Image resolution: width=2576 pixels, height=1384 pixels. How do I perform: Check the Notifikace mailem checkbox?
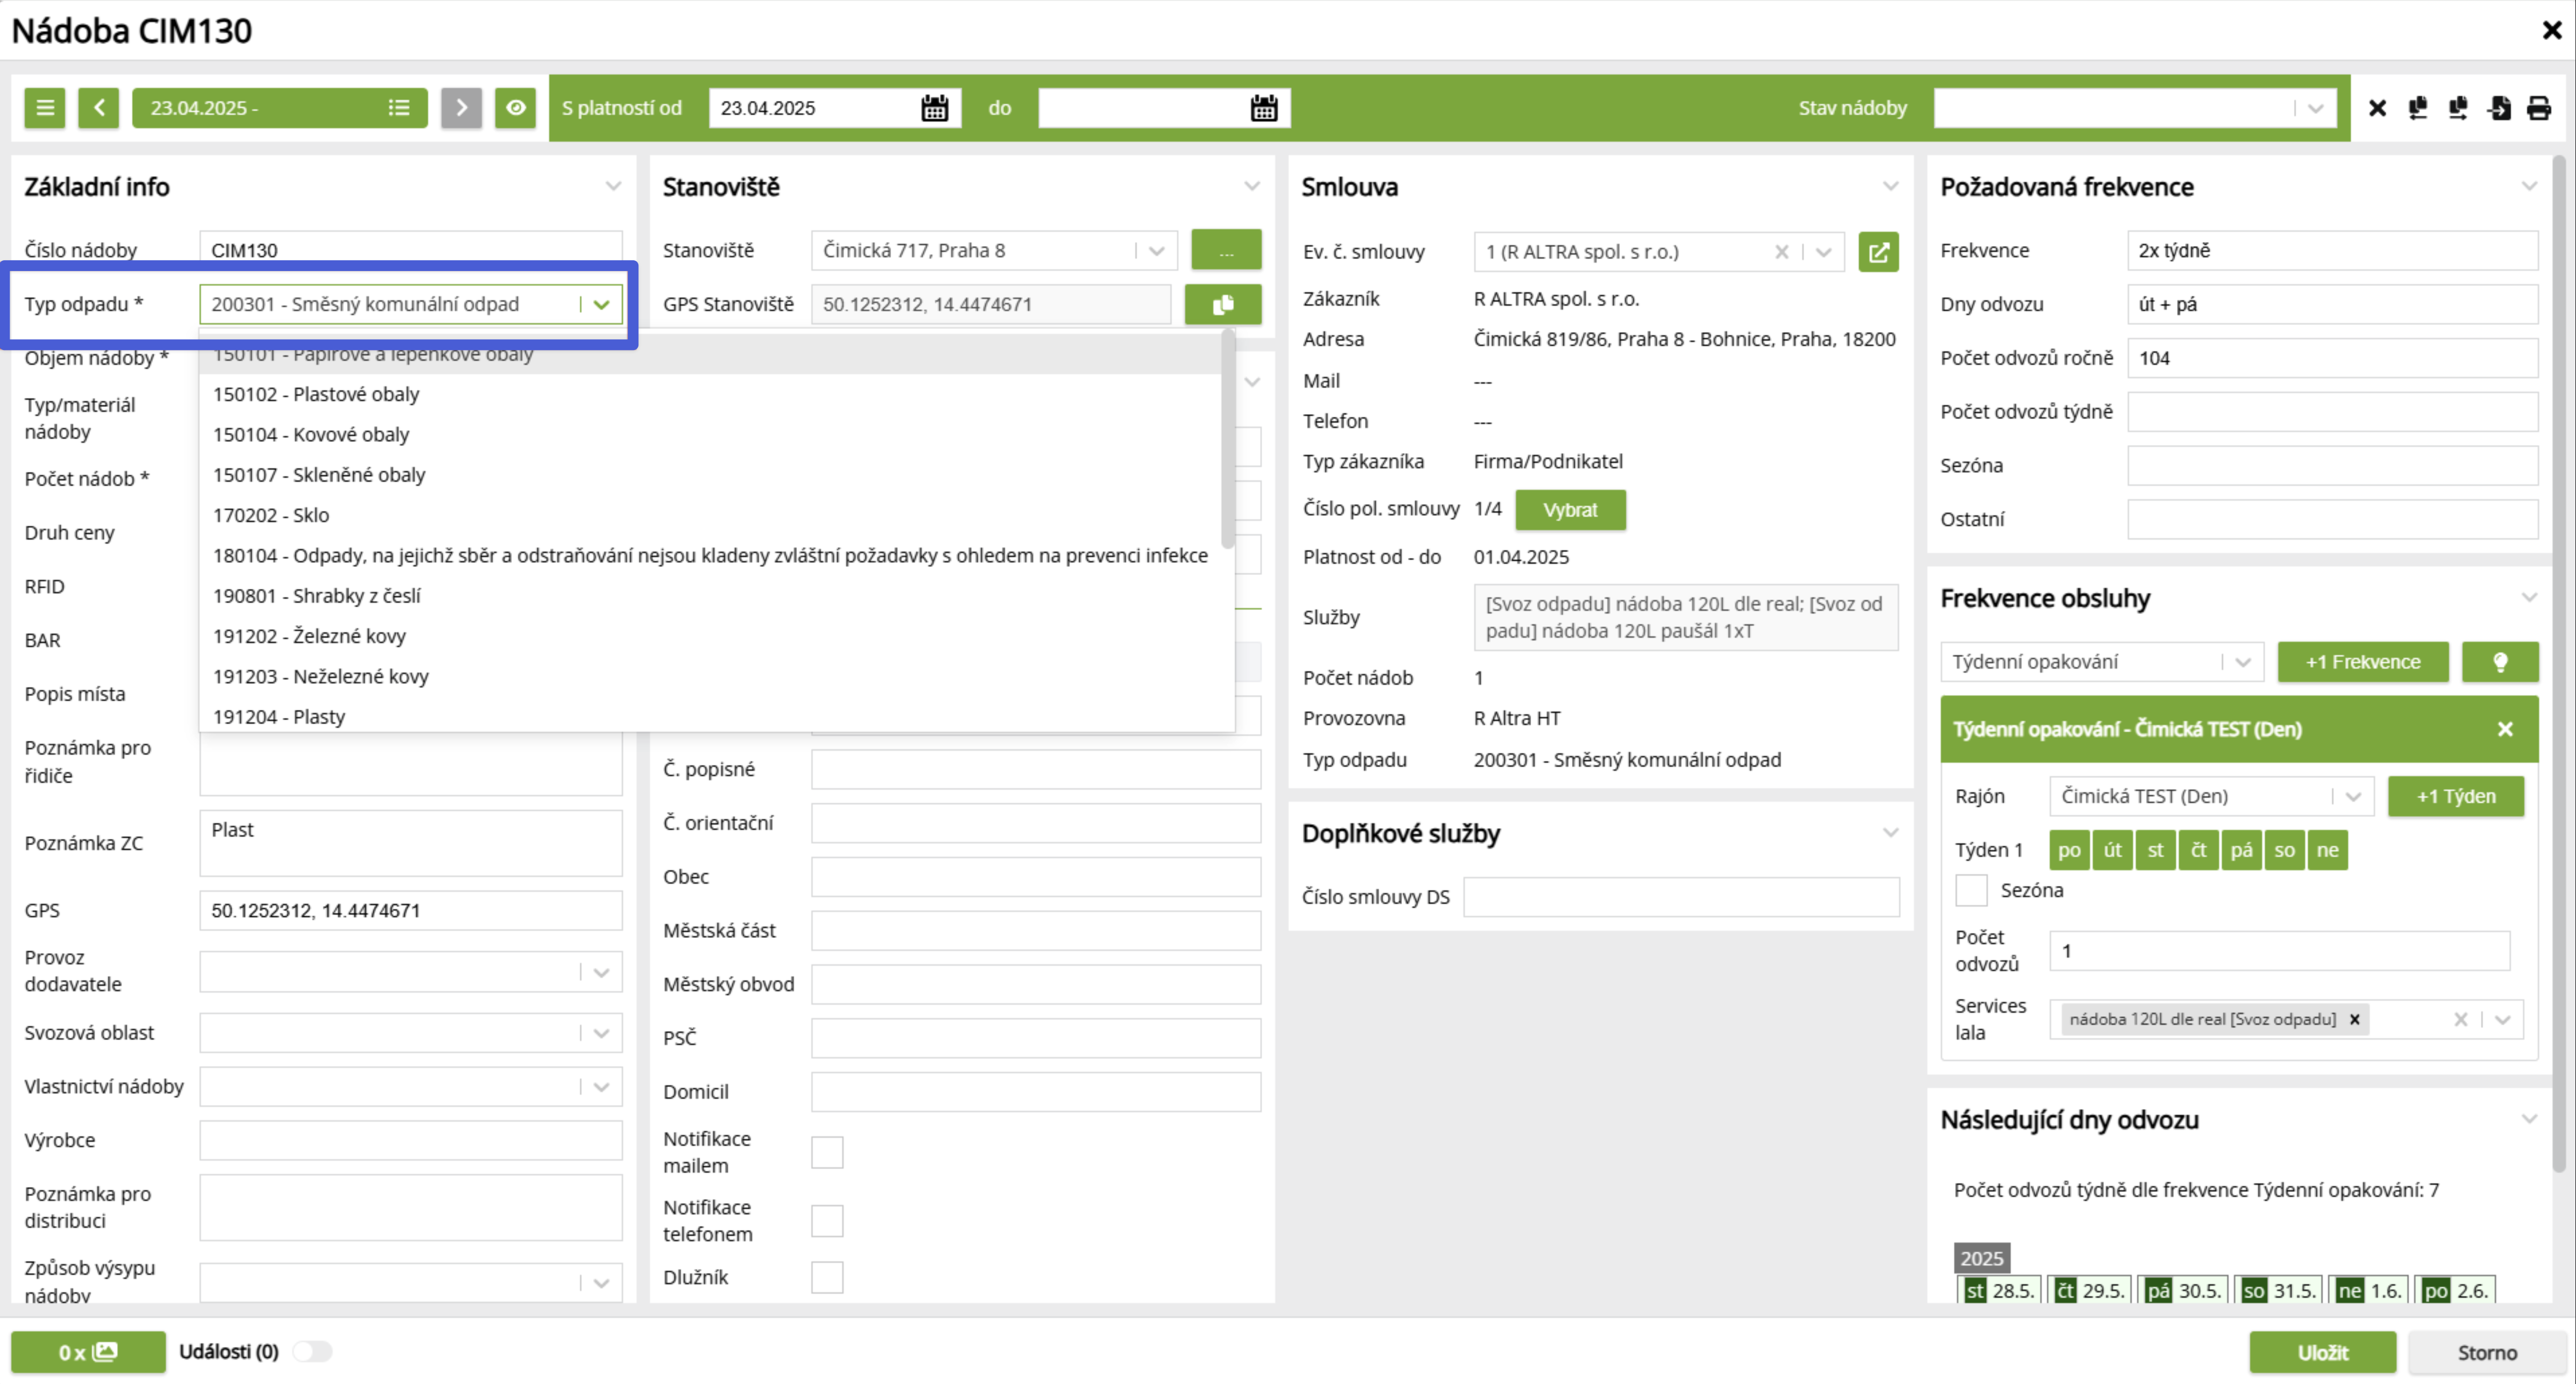[827, 1152]
